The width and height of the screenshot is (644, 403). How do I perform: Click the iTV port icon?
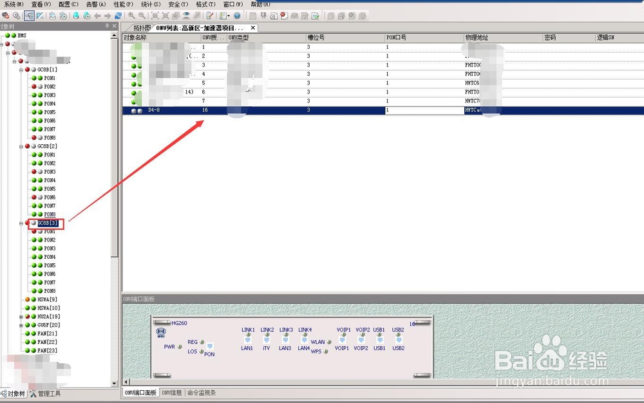tap(267, 340)
